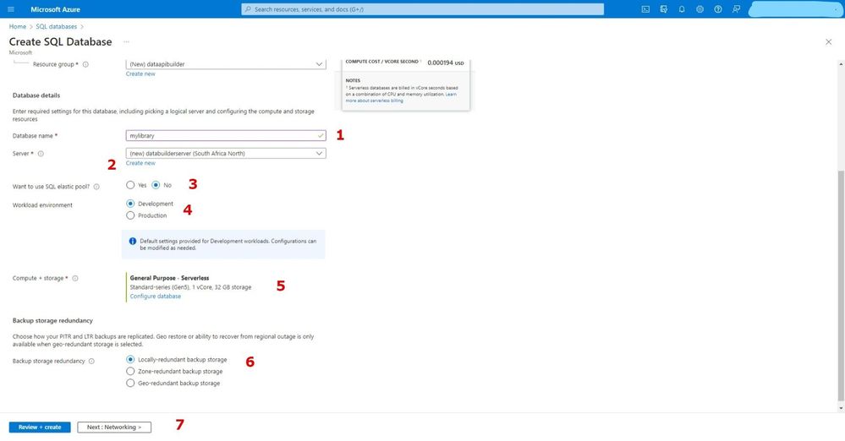Click the Standard-series (Gen5) spec text

pos(190,287)
